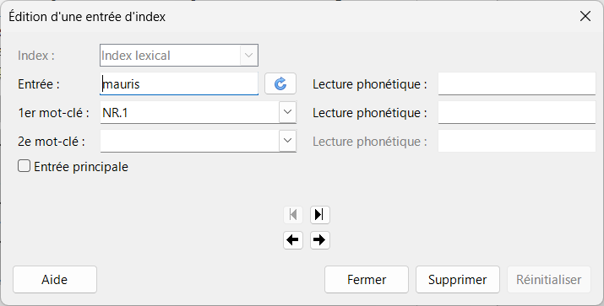This screenshot has height=306, width=604.
Task: Click the Réinitialiser button
Action: click(548, 280)
